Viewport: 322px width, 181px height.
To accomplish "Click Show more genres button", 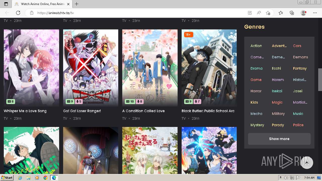I will pos(279,139).
